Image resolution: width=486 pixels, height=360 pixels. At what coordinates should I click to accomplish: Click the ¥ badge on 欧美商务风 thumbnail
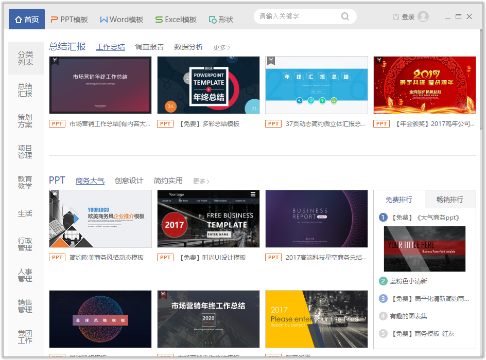pyautogui.click(x=55, y=194)
